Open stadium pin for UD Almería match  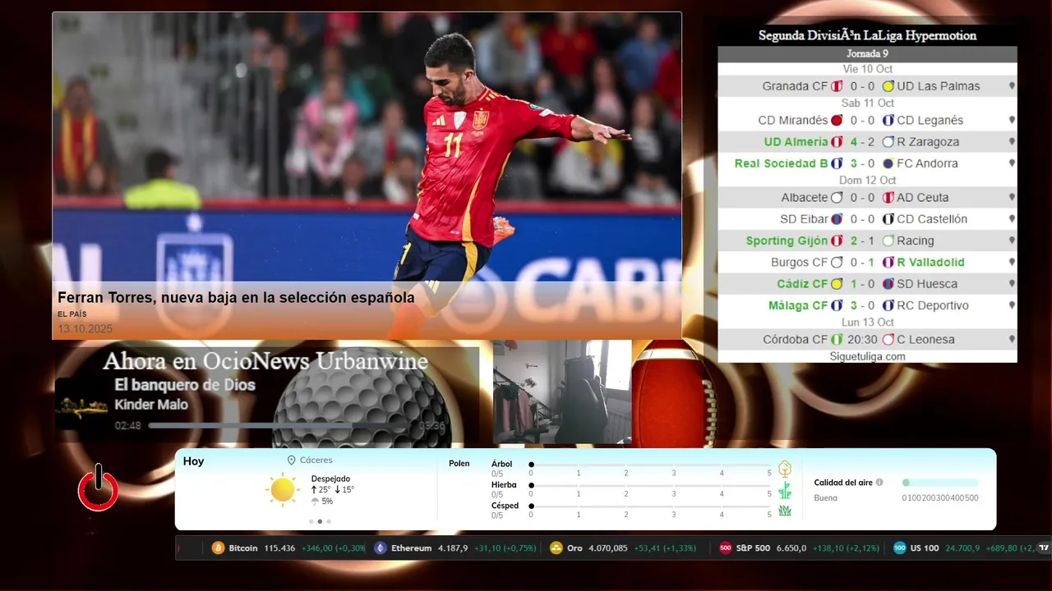click(1012, 142)
